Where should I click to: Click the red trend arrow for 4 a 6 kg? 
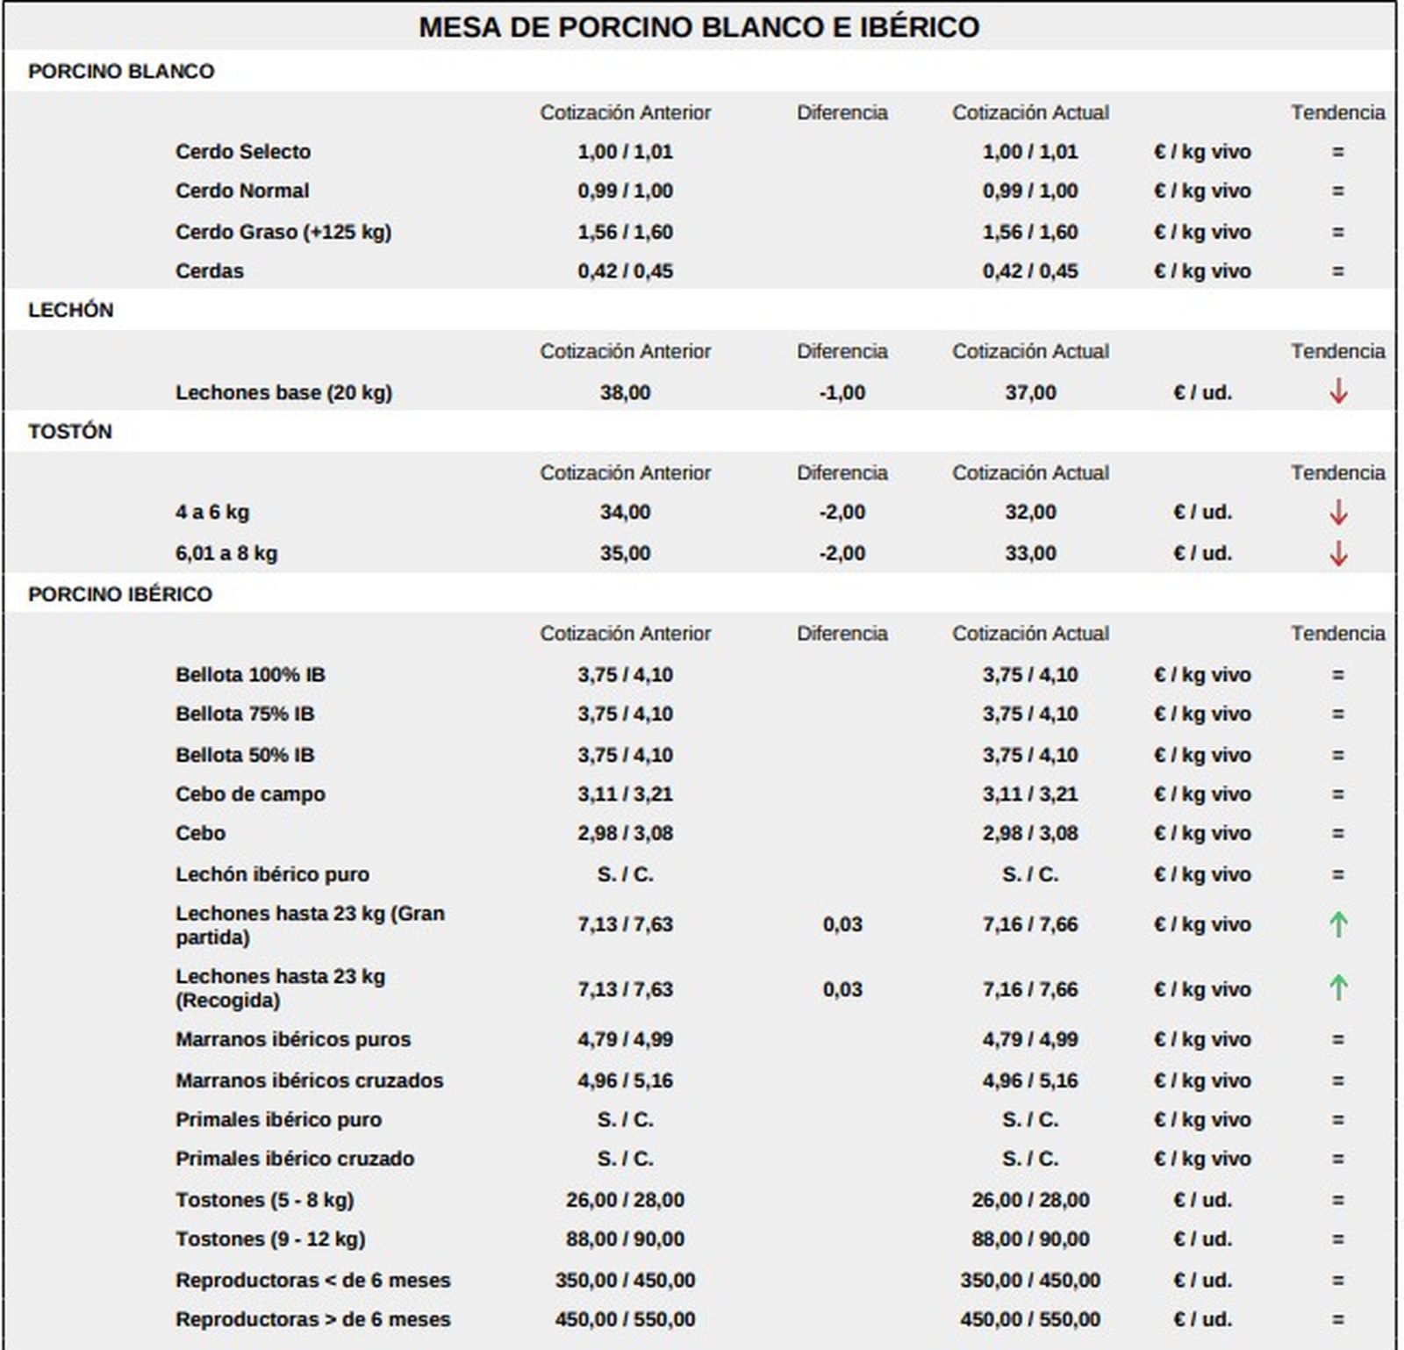[x=1337, y=512]
